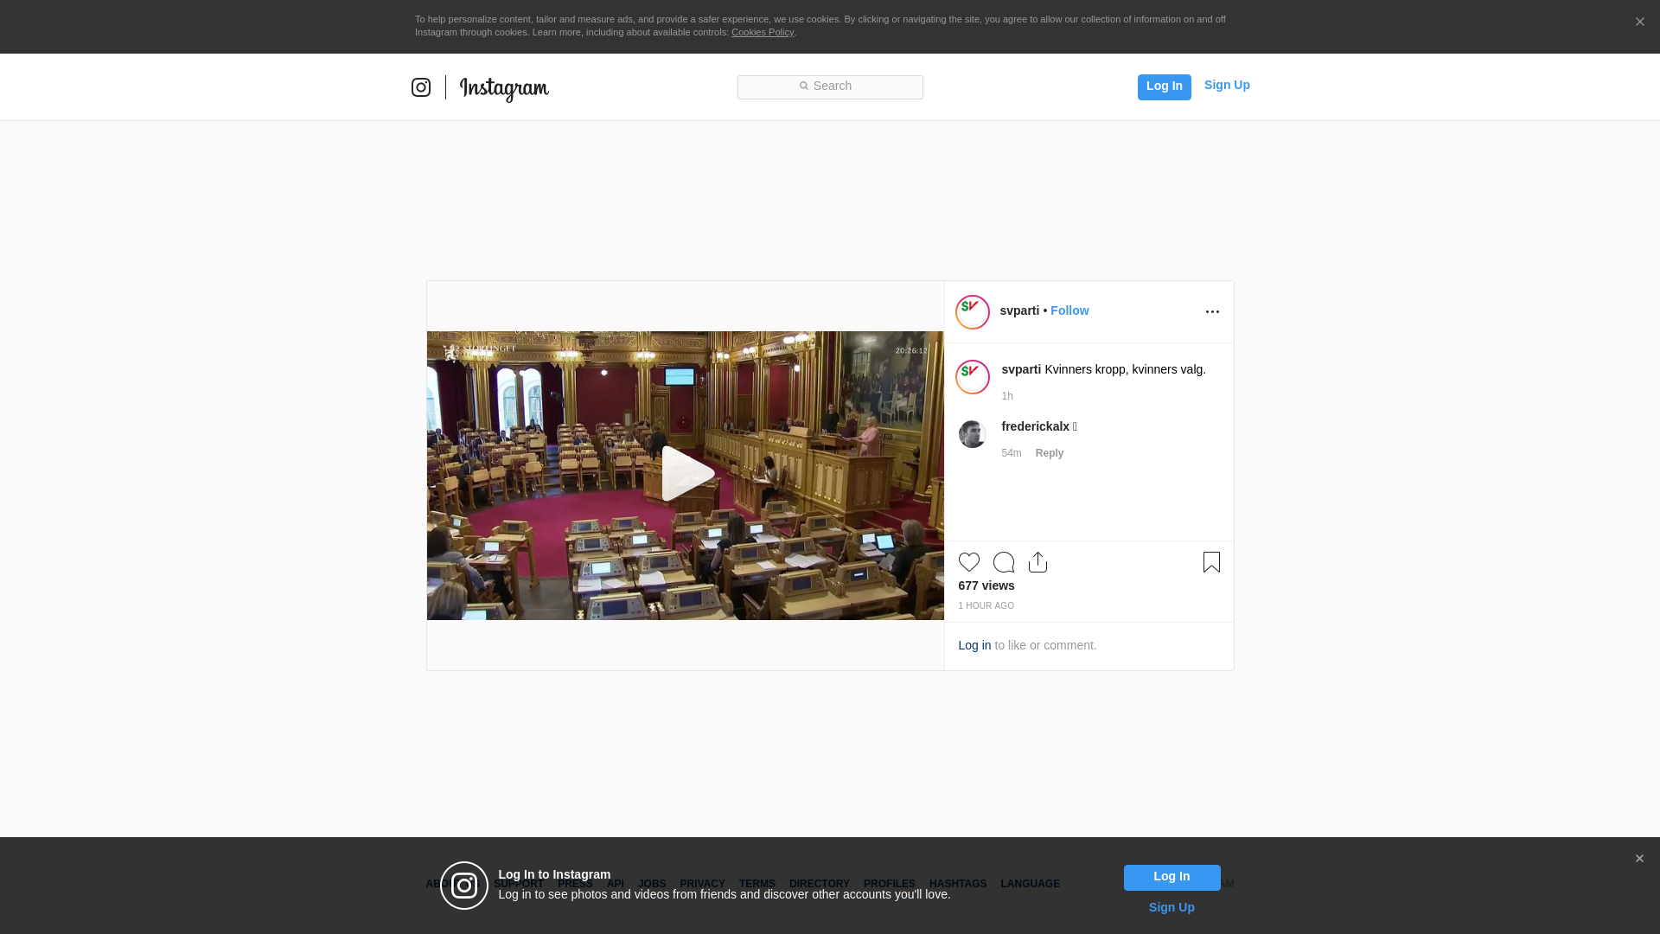Click the 1 HOUR AGO timestamp
1660x934 pixels.
(x=986, y=606)
